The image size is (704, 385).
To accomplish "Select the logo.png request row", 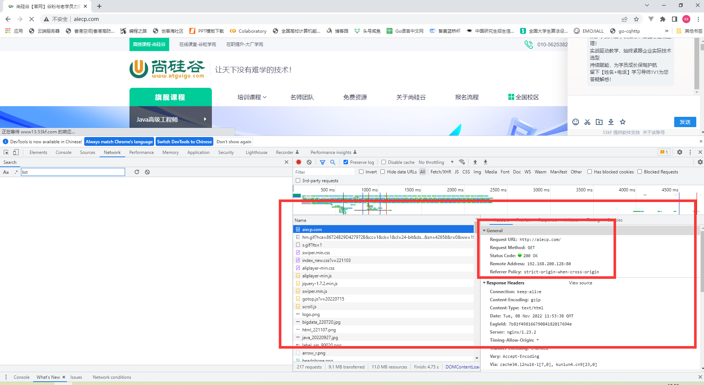I will [x=383, y=314].
